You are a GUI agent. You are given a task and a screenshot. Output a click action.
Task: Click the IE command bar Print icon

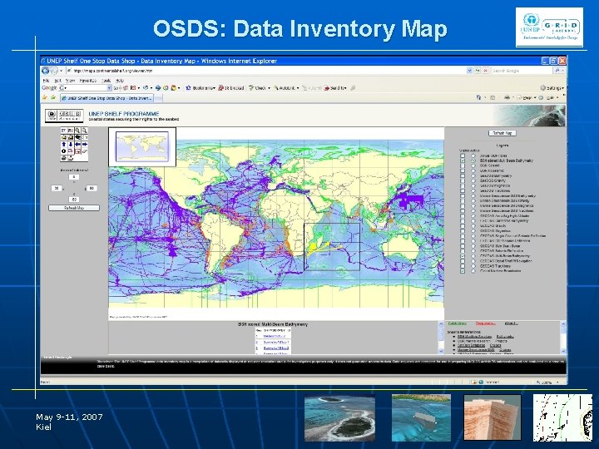click(507, 97)
